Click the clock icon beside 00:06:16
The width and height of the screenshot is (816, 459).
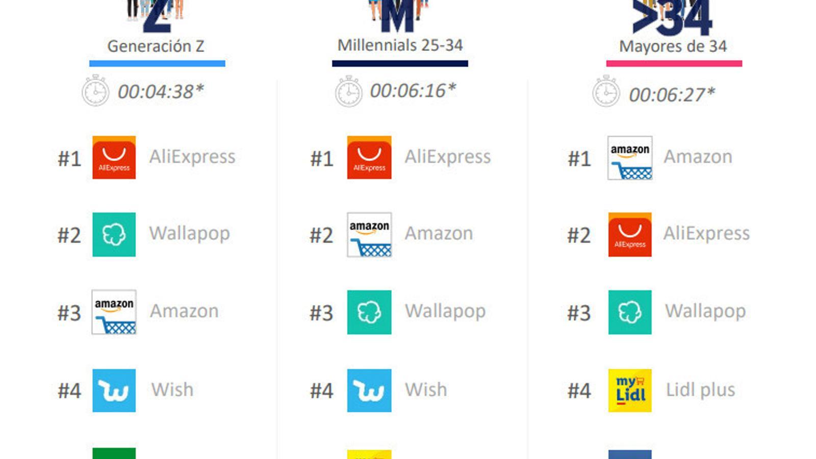(x=349, y=91)
